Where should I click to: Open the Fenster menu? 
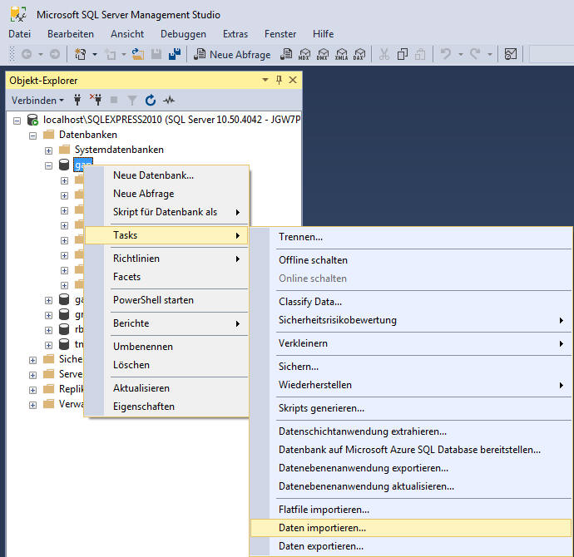point(280,34)
